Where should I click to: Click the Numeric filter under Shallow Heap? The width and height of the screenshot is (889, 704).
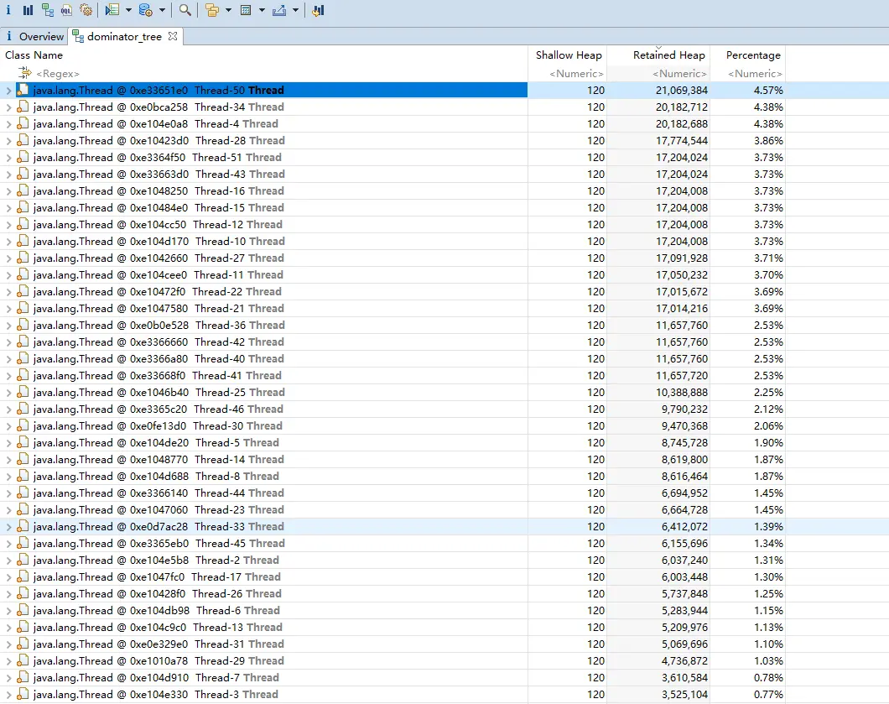577,73
